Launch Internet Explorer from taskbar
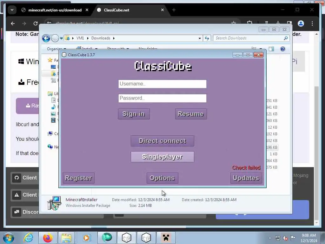Image resolution: width=325 pixels, height=244 pixels. (28, 238)
